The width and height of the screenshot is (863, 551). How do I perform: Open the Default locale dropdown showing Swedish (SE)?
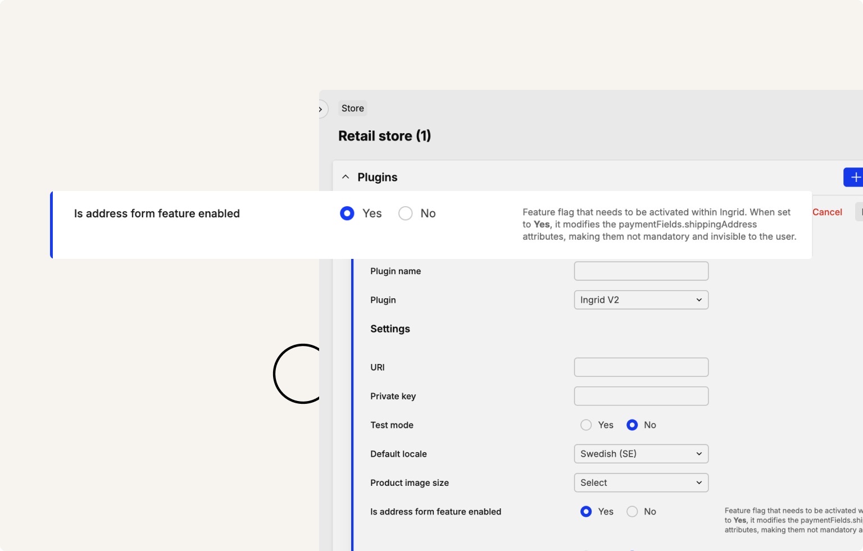(x=641, y=454)
